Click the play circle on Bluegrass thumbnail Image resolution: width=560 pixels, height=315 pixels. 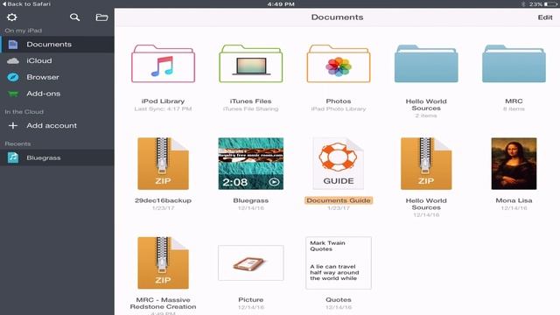[274, 182]
